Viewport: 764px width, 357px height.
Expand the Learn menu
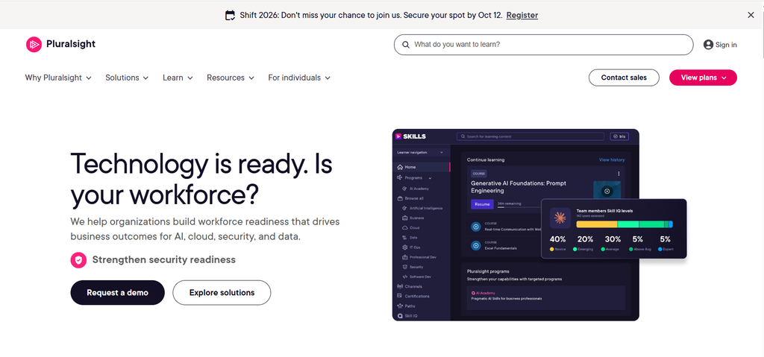coord(178,78)
